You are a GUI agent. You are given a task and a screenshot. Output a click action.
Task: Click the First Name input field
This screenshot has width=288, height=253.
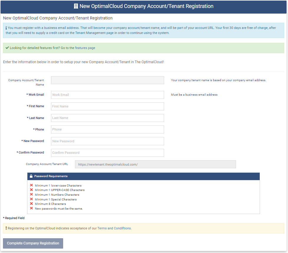107,106
